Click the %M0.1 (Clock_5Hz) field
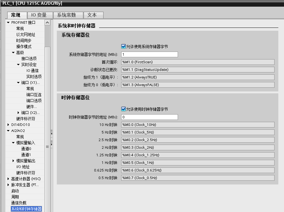284x212 pixels. tap(198, 132)
